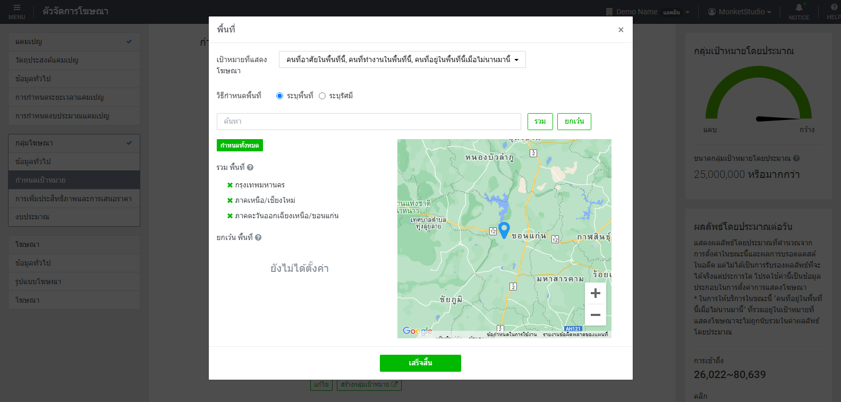Zoom in on the map
Screen dimensions: 841x402
(595, 293)
